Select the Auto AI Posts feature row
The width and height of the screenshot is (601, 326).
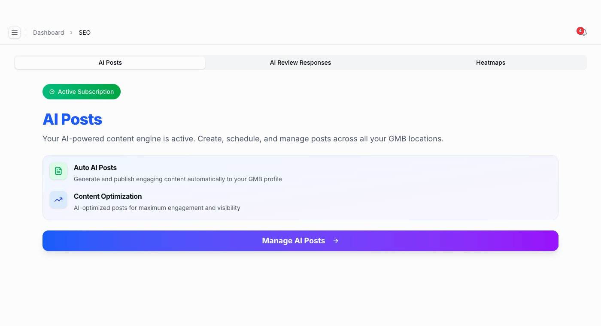(178, 173)
